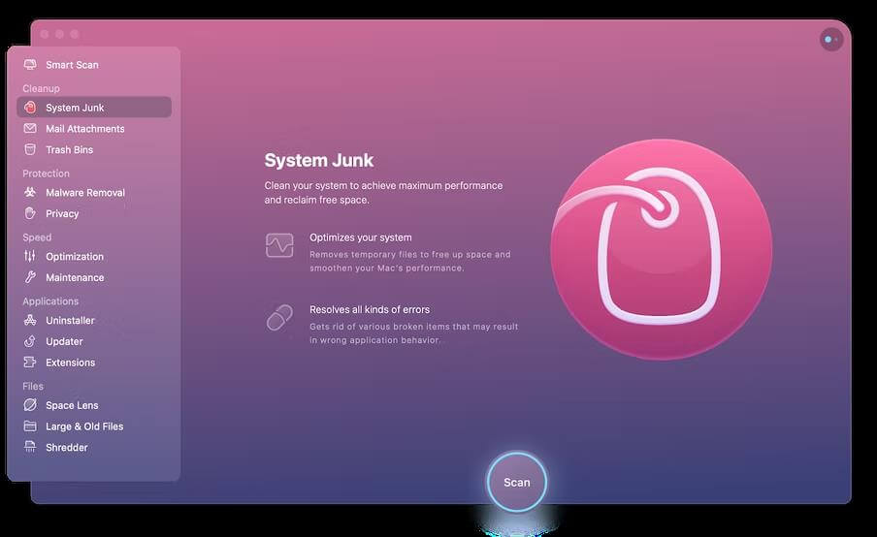The height and width of the screenshot is (537, 877).
Task: Click the System Junk heading text
Action: (x=318, y=161)
